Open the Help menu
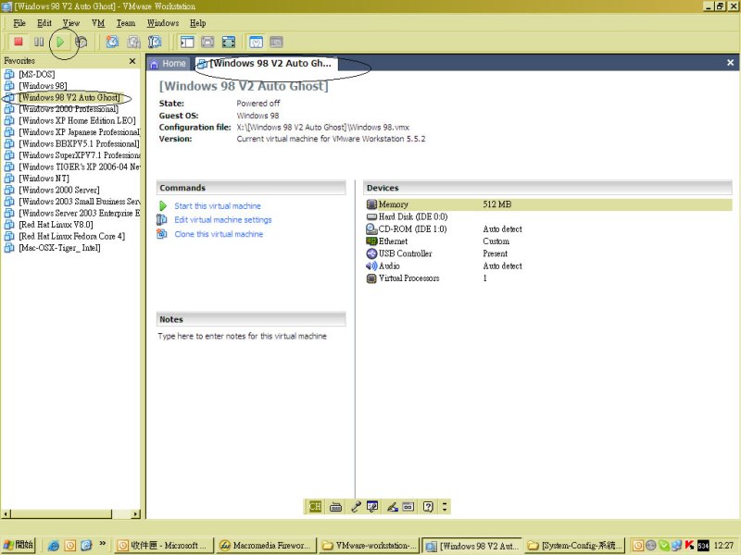741x555 pixels. (x=197, y=23)
